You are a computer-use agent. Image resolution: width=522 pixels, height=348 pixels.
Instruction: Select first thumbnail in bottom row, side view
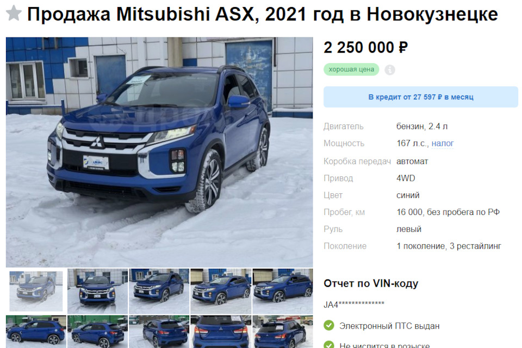36,332
